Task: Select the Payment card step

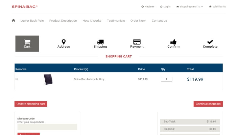Action: [137, 44]
